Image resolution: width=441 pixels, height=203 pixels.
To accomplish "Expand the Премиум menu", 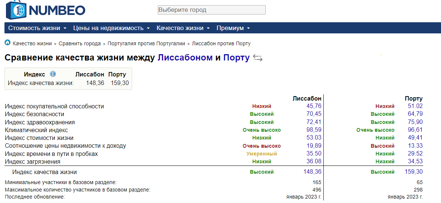I will coord(233,28).
